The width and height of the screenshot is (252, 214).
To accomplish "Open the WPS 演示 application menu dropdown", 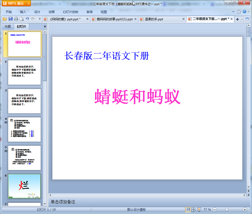I will (29, 3).
